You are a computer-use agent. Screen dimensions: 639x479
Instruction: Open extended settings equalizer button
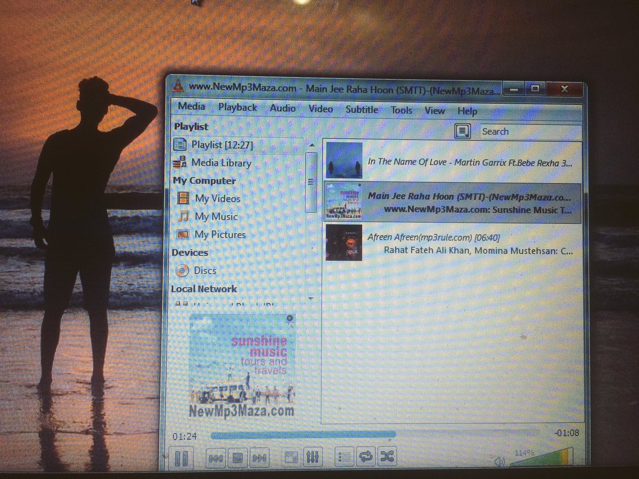[x=313, y=457]
